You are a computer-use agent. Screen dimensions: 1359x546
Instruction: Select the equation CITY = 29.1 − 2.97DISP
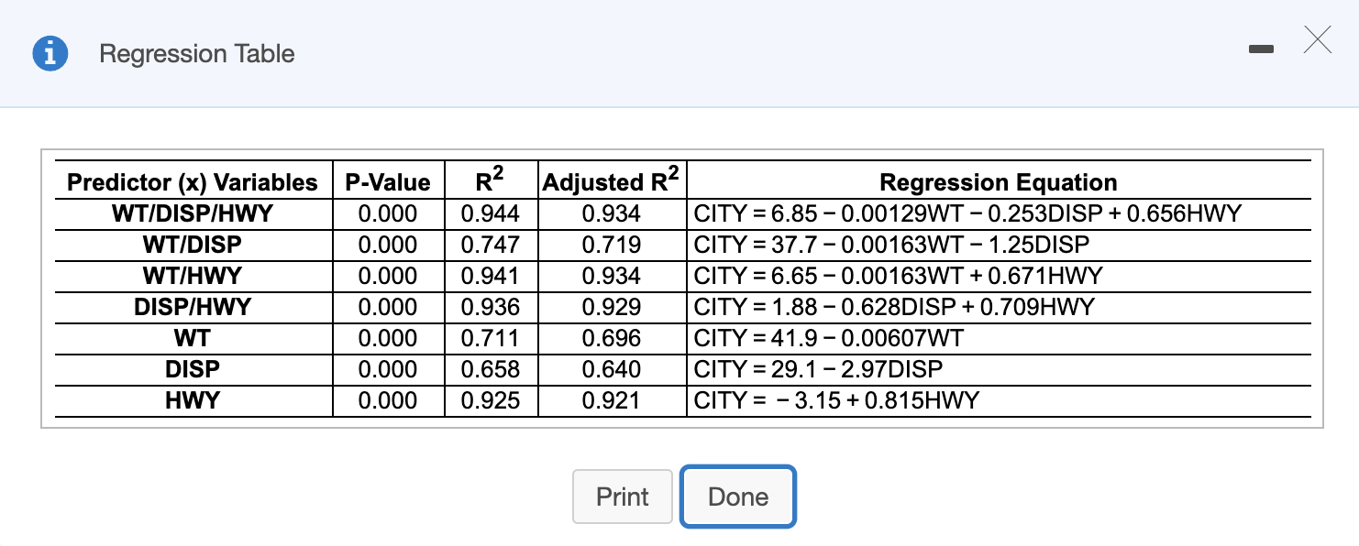pyautogui.click(x=819, y=369)
